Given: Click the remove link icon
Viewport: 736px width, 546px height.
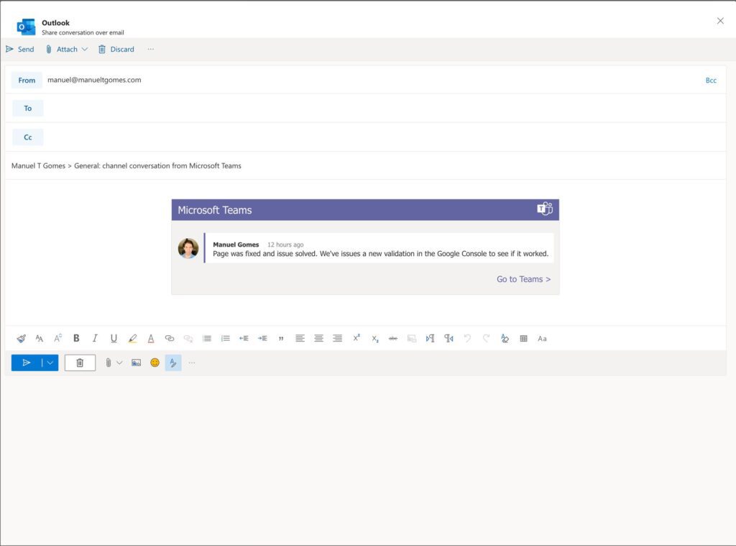Looking at the screenshot, I should 188,338.
